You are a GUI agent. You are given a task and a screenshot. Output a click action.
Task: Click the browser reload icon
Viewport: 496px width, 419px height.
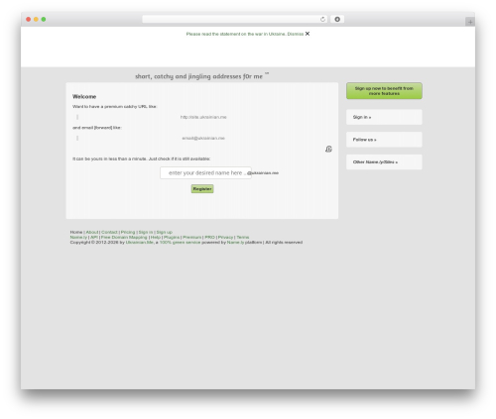tap(322, 19)
